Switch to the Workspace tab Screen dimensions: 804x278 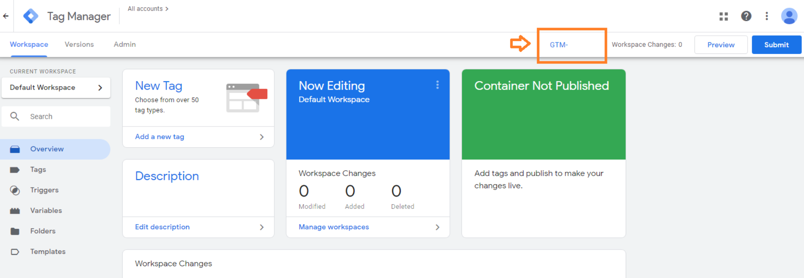pyautogui.click(x=29, y=44)
